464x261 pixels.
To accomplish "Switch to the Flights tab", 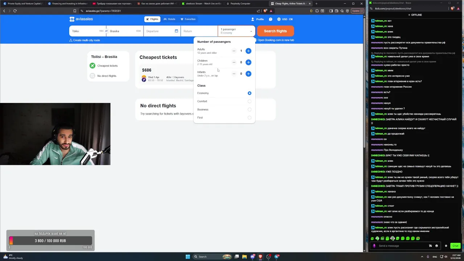I will (152, 19).
